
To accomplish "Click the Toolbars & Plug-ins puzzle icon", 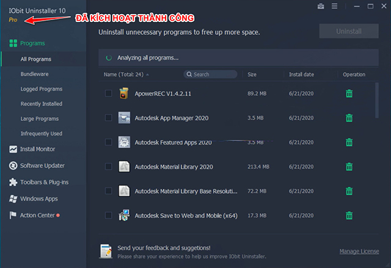I will click(x=13, y=182).
